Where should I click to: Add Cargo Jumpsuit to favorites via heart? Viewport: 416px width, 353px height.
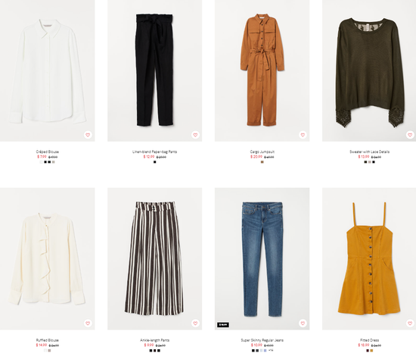303,135
